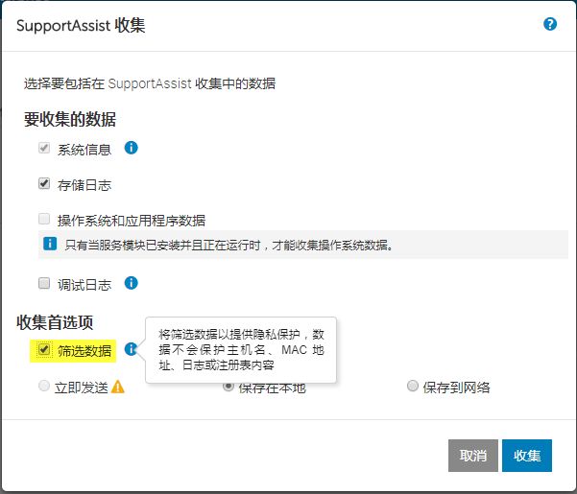Image resolution: width=577 pixels, height=494 pixels.
Task: Click info icon in operating system data note
Action: coord(51,245)
